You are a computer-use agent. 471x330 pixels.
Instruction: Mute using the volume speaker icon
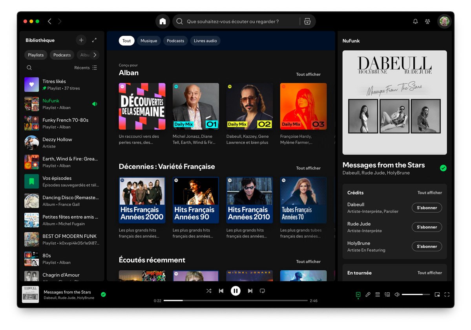[397, 295]
